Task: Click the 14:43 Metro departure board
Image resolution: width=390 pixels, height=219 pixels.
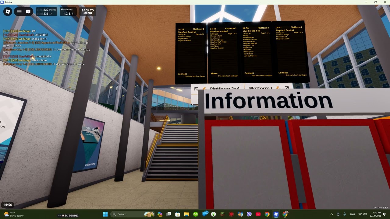Action: click(x=224, y=53)
